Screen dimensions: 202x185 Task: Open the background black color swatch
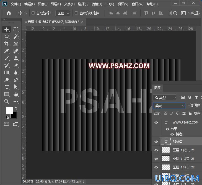[x=14, y=116]
